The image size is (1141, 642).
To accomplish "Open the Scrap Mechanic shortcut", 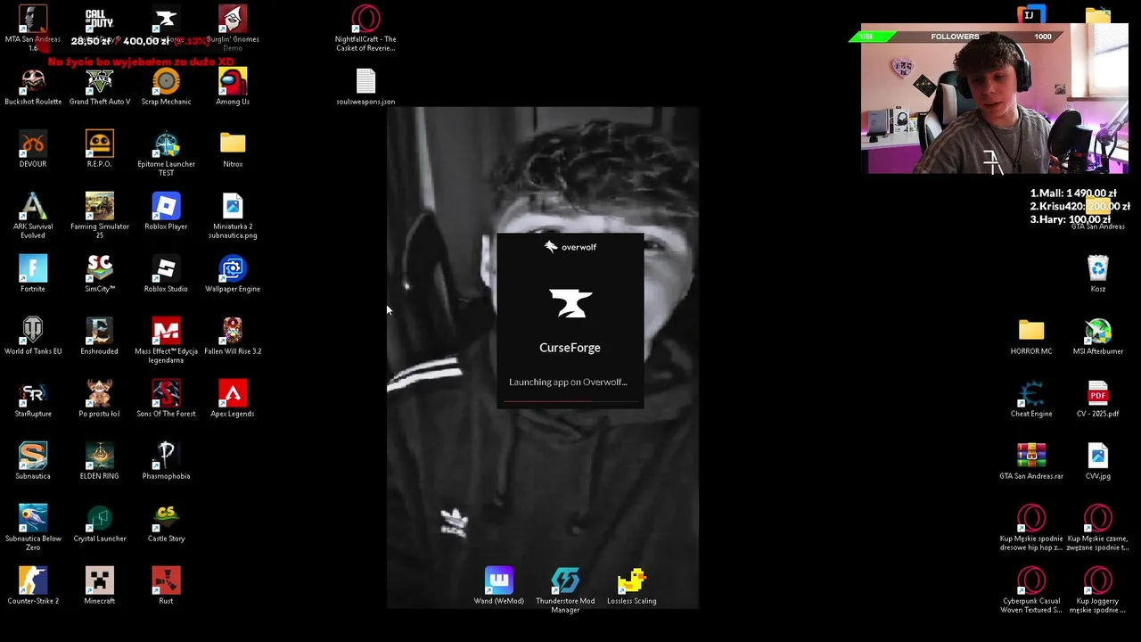I will click(166, 86).
